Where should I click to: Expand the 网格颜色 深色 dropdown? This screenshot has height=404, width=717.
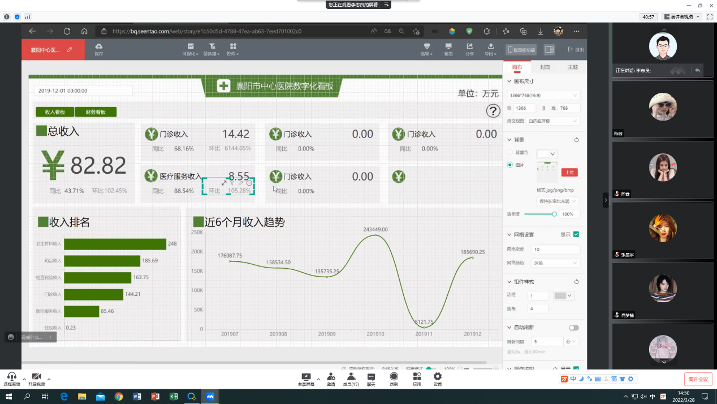[x=556, y=263]
